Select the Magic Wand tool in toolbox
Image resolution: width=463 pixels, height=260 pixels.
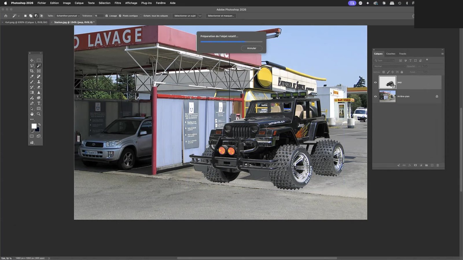[x=39, y=66]
